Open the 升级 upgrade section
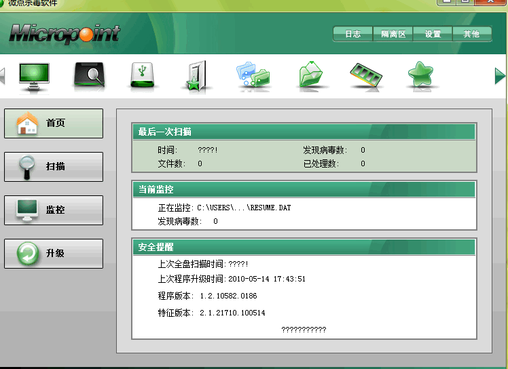 coord(54,254)
